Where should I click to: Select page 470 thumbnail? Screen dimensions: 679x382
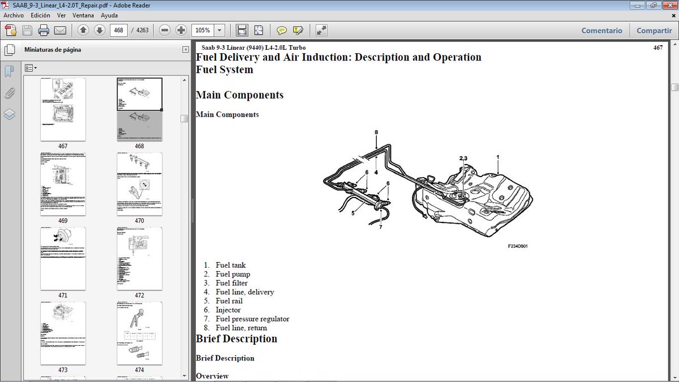coord(139,184)
